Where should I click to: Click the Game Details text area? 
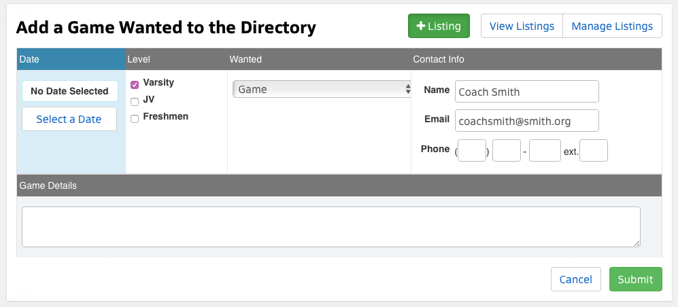pyautogui.click(x=330, y=226)
